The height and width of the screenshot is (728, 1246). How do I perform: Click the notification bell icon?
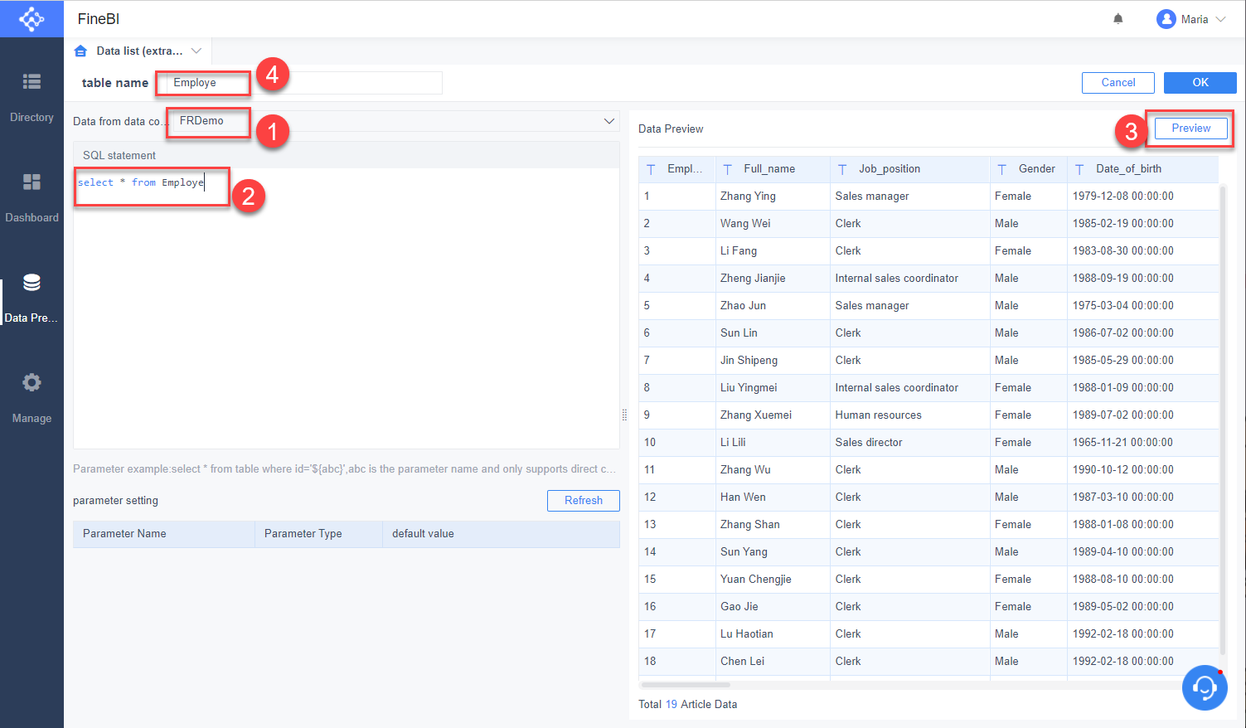point(1118,18)
